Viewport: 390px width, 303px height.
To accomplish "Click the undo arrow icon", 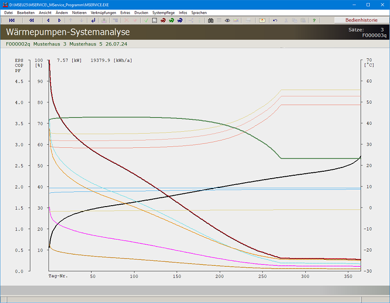I will (275, 21).
